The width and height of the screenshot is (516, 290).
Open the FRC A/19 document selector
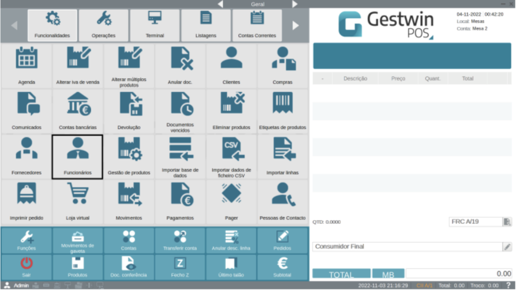click(x=475, y=222)
